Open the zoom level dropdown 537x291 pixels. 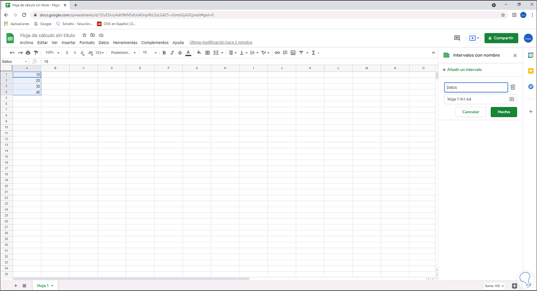52,53
